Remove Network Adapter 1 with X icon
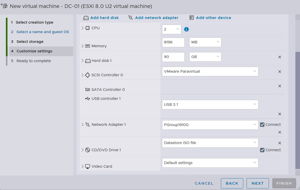 click(x=280, y=132)
